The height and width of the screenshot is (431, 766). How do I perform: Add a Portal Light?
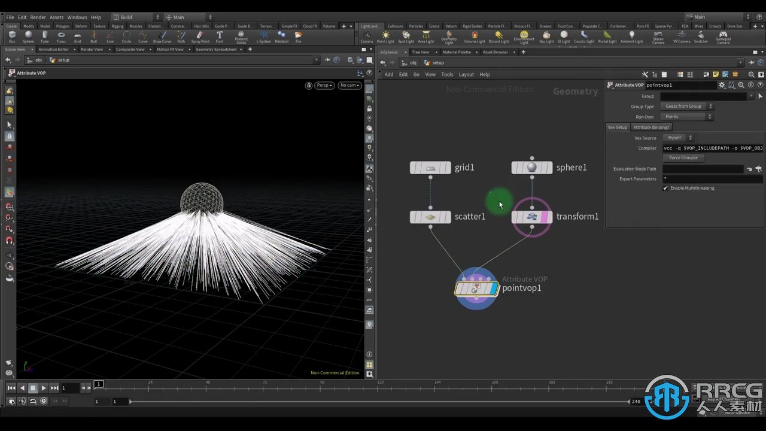tap(607, 37)
